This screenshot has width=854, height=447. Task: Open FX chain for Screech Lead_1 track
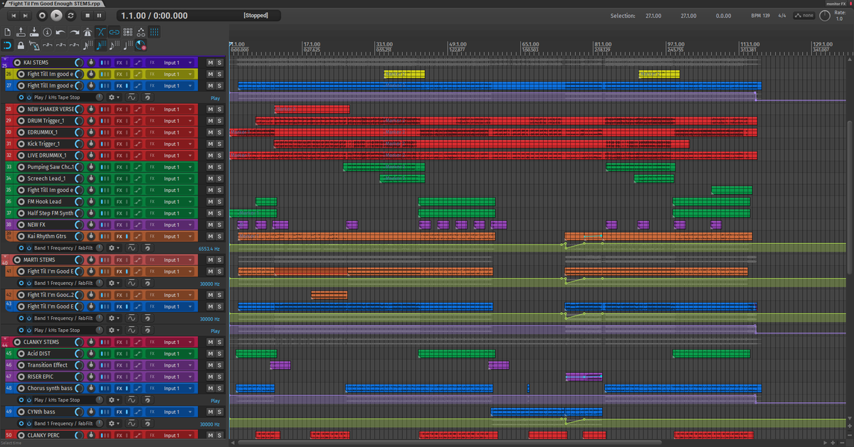(120, 178)
